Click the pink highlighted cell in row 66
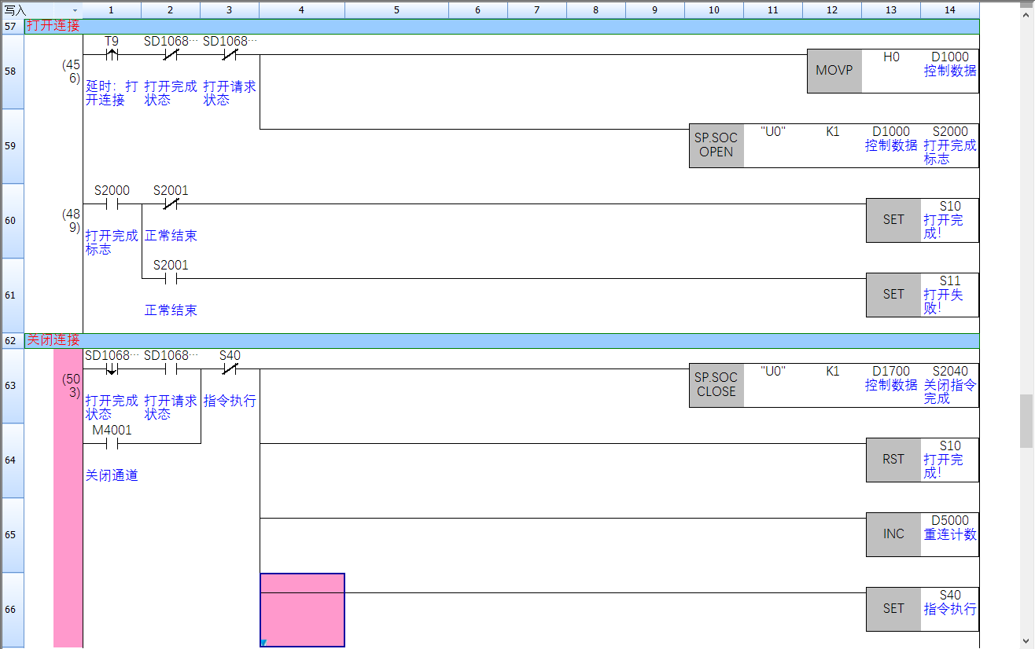 (302, 610)
